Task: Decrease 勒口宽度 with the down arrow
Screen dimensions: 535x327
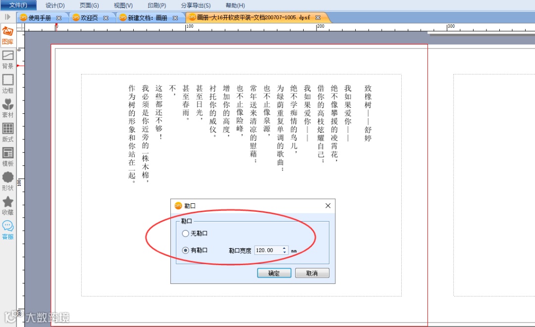Action: (x=284, y=252)
